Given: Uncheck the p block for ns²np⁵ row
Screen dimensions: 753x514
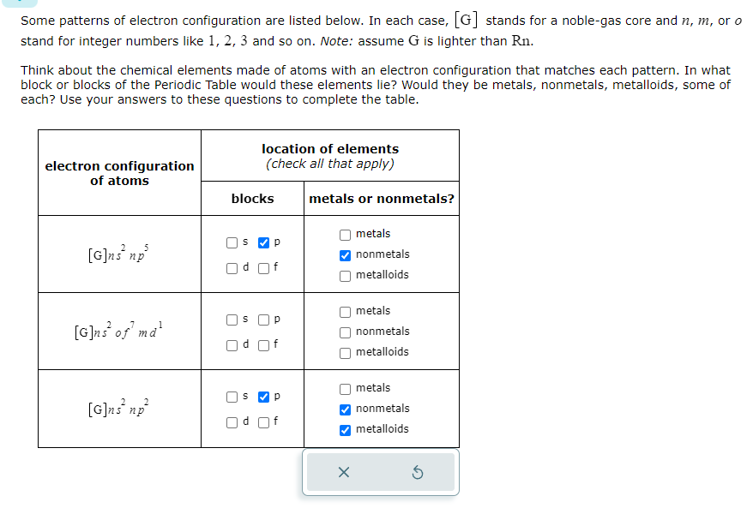Looking at the screenshot, I should tap(263, 242).
